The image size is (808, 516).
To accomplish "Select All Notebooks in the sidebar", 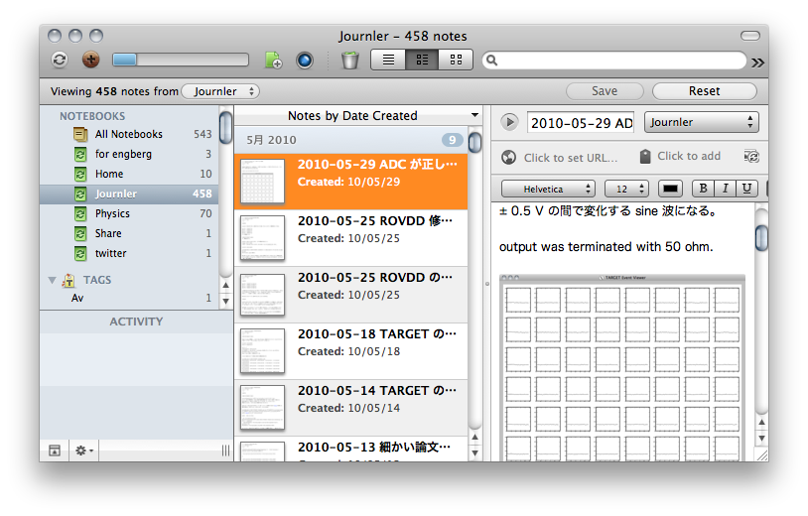I will point(129,134).
